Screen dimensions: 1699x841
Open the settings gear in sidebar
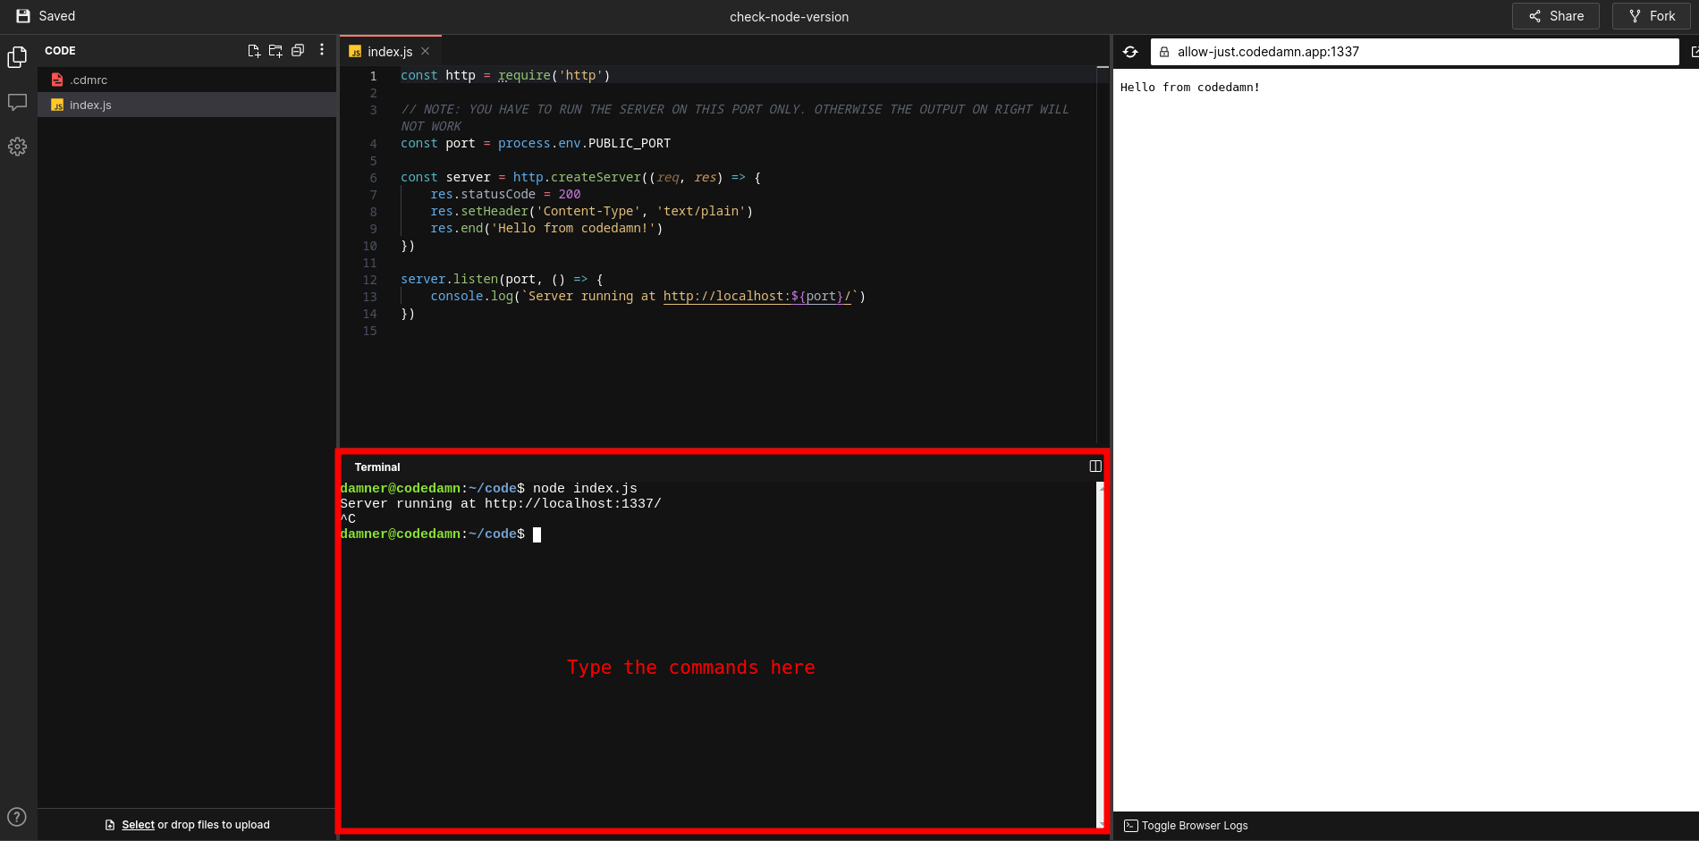18,146
